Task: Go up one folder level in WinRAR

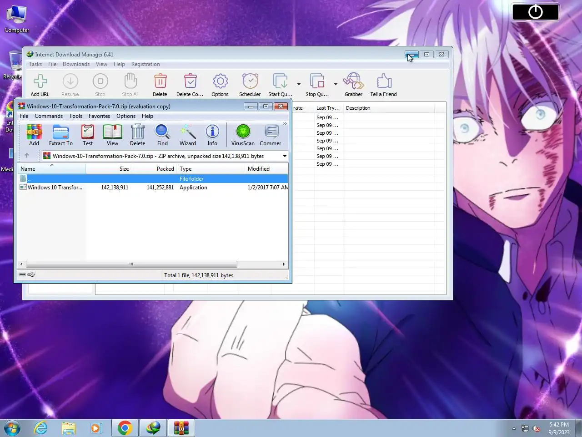Action: (27, 156)
